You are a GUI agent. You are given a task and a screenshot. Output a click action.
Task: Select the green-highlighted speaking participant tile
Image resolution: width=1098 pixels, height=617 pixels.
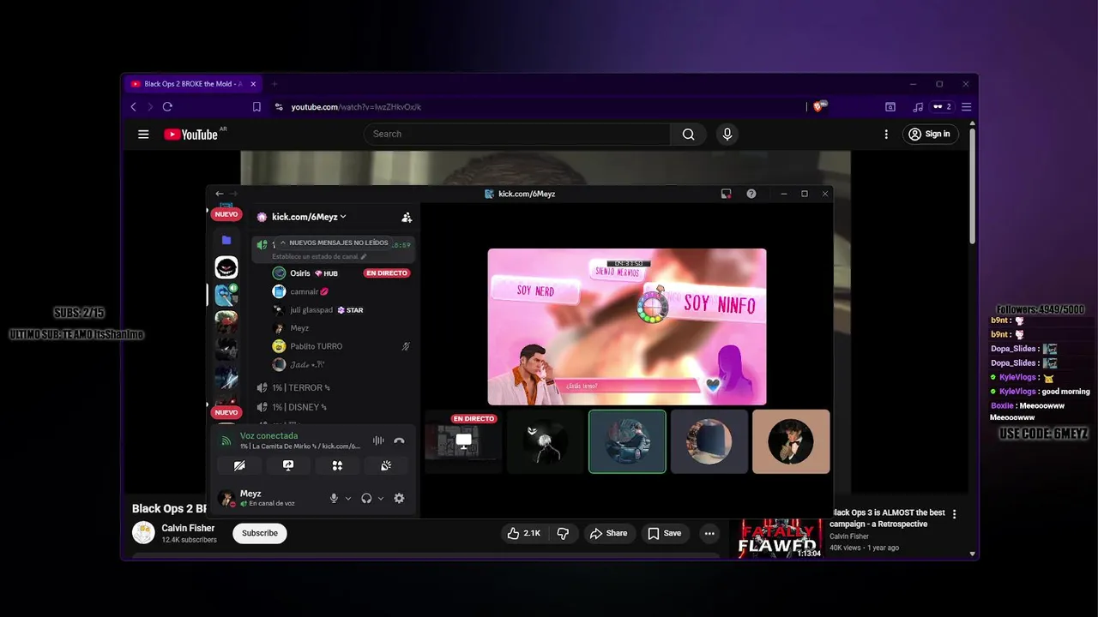(627, 441)
